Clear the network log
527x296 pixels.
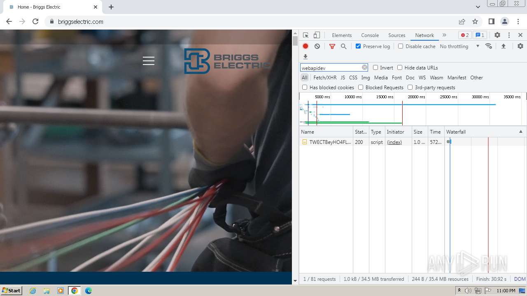317,46
